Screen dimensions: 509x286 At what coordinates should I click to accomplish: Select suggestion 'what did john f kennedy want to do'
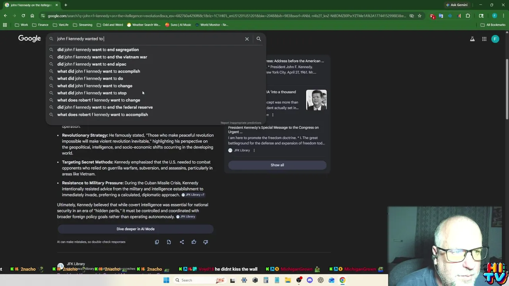point(155,78)
